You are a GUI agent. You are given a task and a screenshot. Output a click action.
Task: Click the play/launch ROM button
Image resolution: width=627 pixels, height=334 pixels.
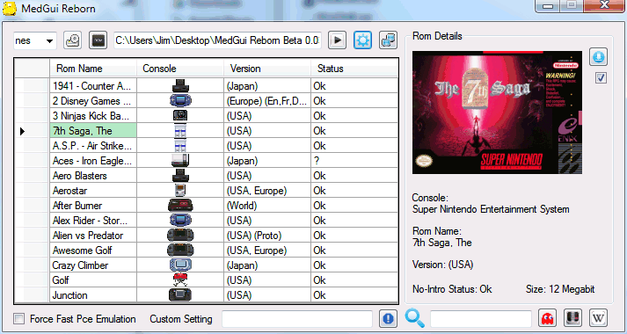(x=337, y=40)
